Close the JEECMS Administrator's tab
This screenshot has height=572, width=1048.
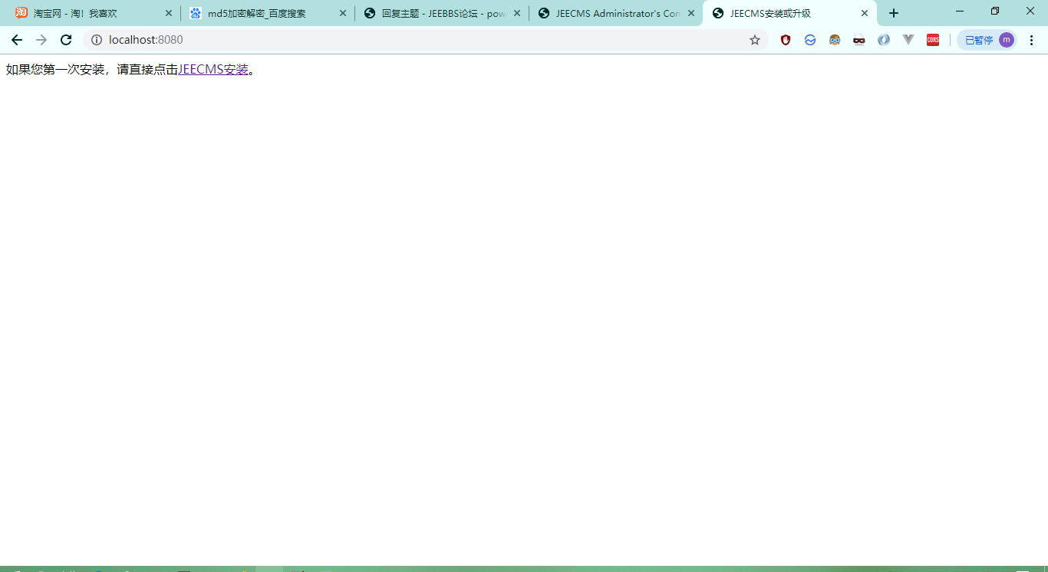point(691,13)
